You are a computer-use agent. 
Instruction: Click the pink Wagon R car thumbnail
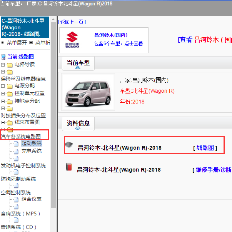[88, 92]
